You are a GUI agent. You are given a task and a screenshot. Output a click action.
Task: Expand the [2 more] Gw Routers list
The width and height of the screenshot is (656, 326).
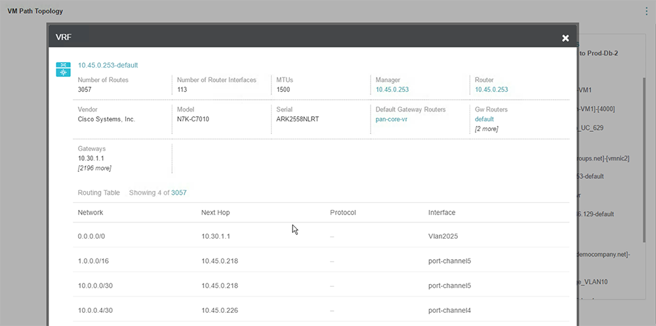[486, 129]
